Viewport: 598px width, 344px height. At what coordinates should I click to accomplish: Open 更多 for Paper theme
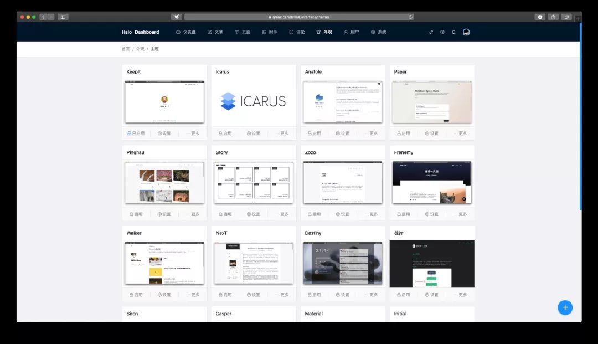pyautogui.click(x=461, y=134)
